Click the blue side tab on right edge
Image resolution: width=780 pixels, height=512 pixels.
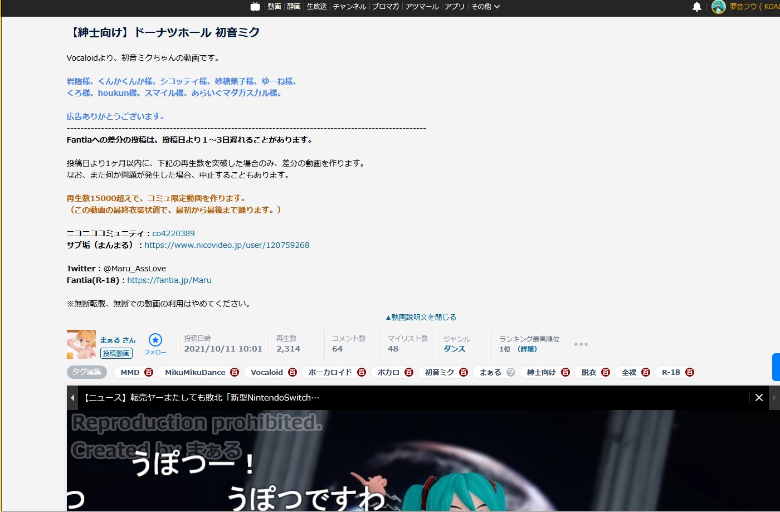[x=776, y=367]
